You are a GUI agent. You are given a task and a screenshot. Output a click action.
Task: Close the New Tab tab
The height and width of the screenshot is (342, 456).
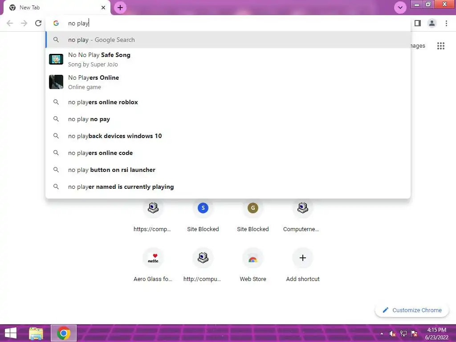[x=103, y=8]
